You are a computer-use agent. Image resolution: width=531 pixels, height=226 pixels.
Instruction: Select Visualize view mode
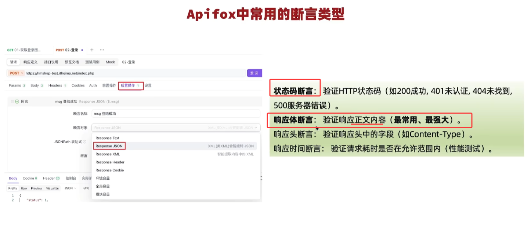tap(53, 188)
